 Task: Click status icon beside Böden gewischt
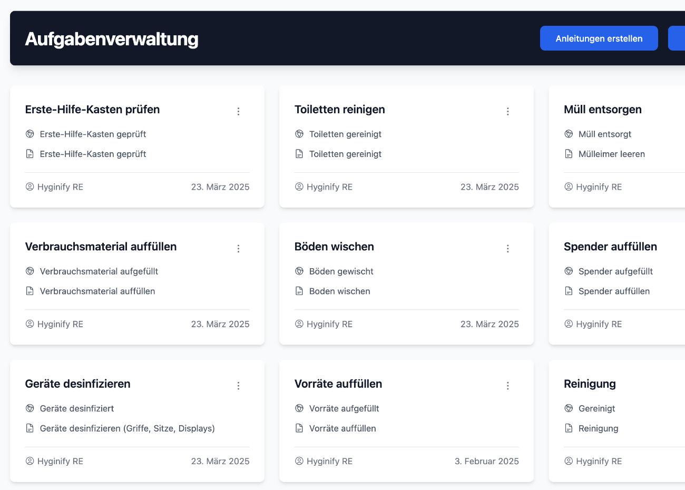coord(299,271)
